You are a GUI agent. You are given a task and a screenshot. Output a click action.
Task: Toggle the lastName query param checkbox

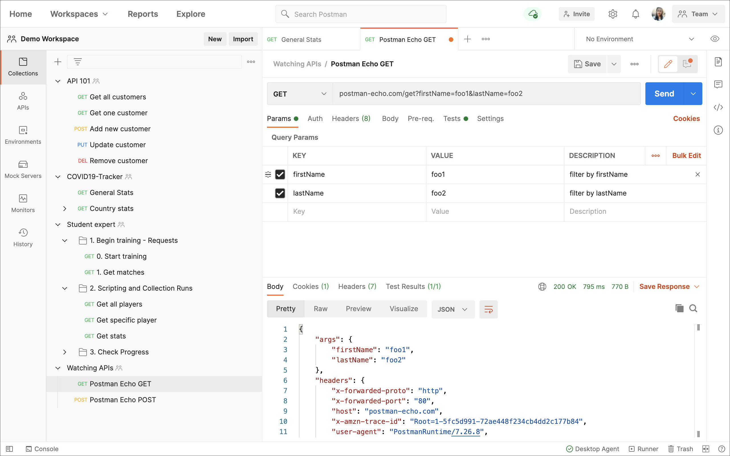(280, 193)
